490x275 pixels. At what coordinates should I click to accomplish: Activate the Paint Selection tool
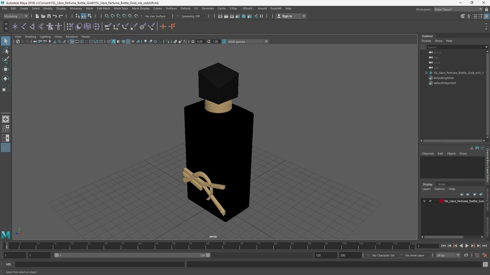click(x=6, y=60)
